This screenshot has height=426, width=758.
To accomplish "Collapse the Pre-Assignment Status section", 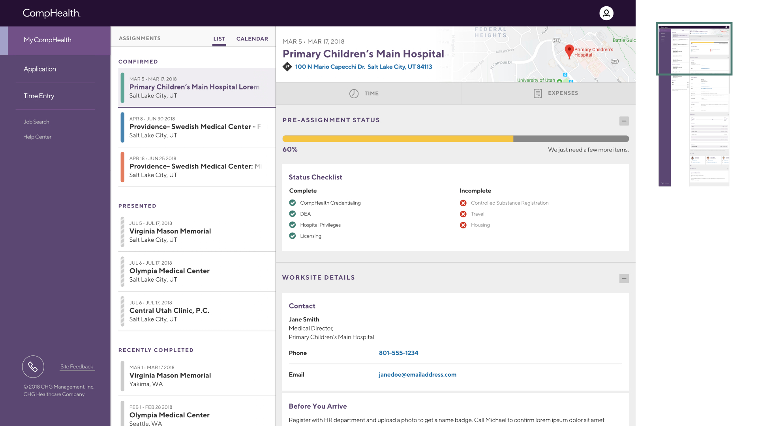I will point(624,121).
